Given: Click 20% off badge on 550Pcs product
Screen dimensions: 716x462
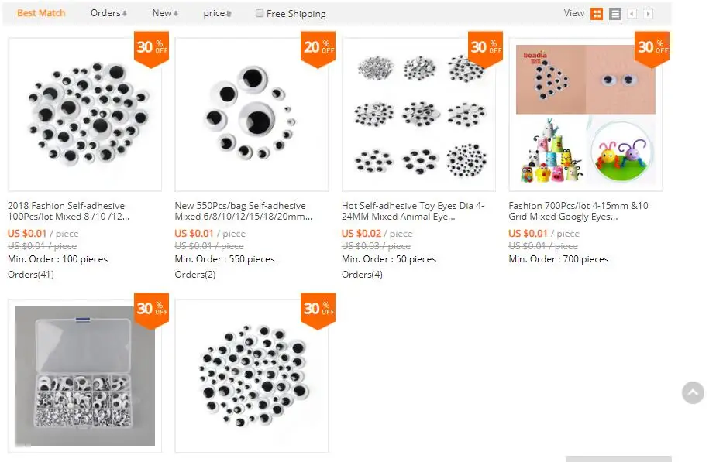Looking at the screenshot, I should click(x=318, y=49).
